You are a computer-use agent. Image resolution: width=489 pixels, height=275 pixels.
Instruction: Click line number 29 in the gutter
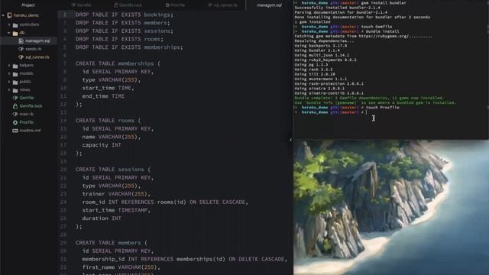pyautogui.click(x=63, y=243)
